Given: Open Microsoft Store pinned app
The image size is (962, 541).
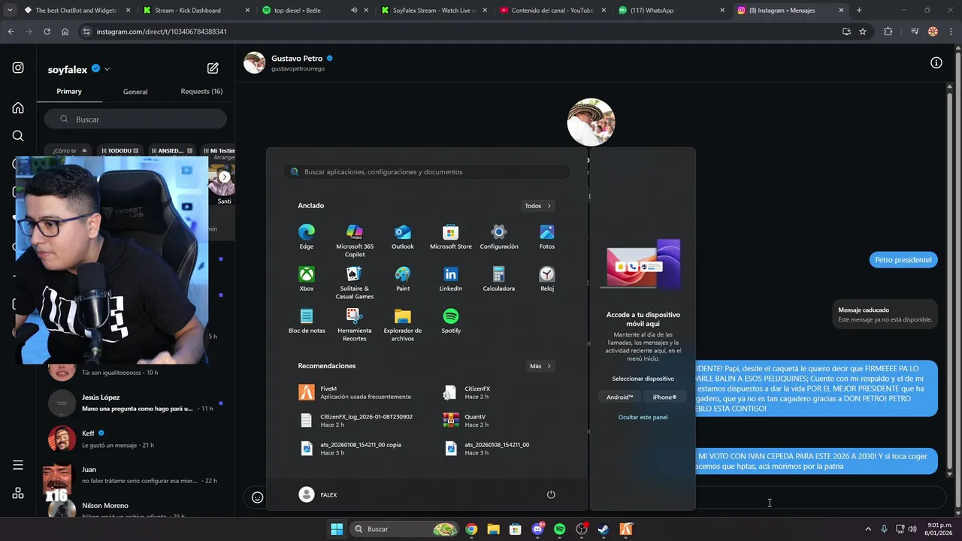Looking at the screenshot, I should (x=451, y=237).
